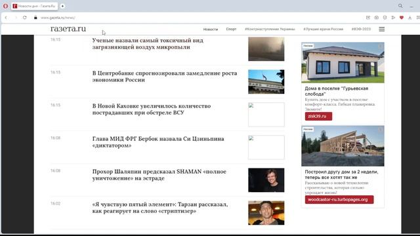
Task: Open Тарзан portrait article thumbnail
Action: point(266,213)
